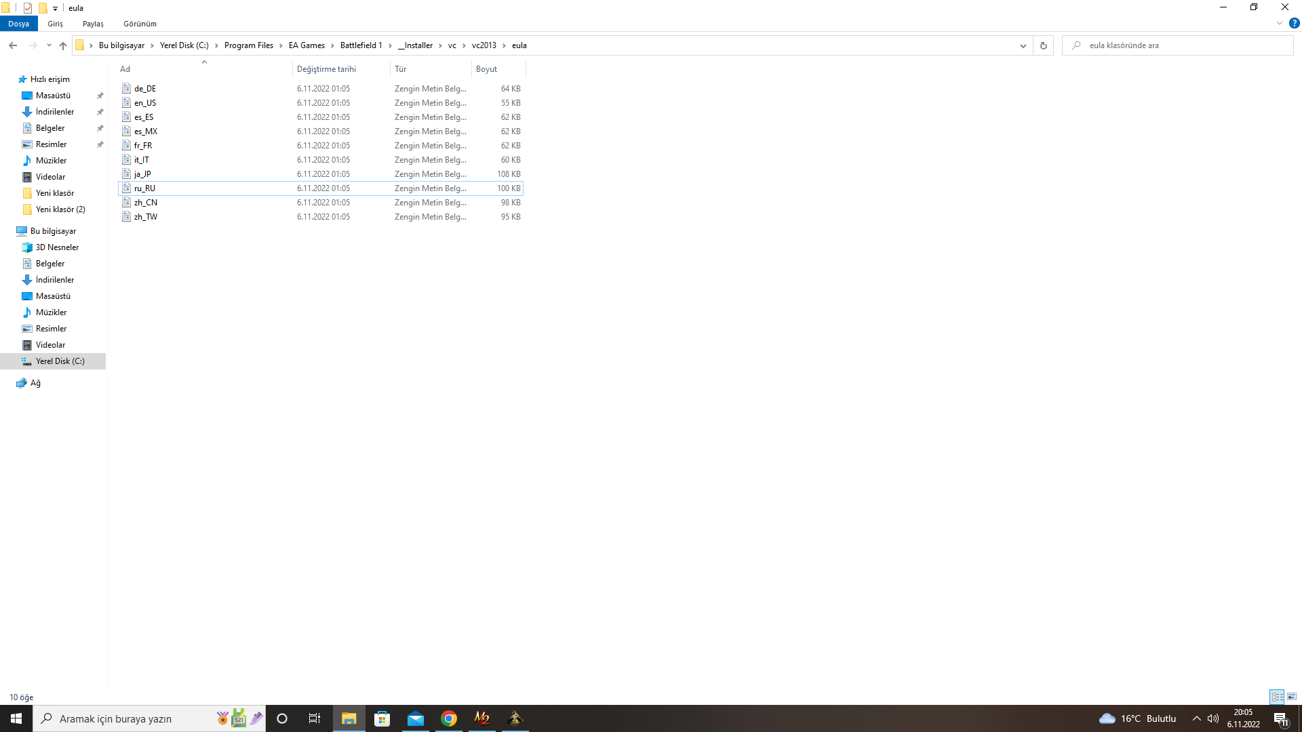Switch to large icons view mode
This screenshot has width=1302, height=732.
(1292, 697)
